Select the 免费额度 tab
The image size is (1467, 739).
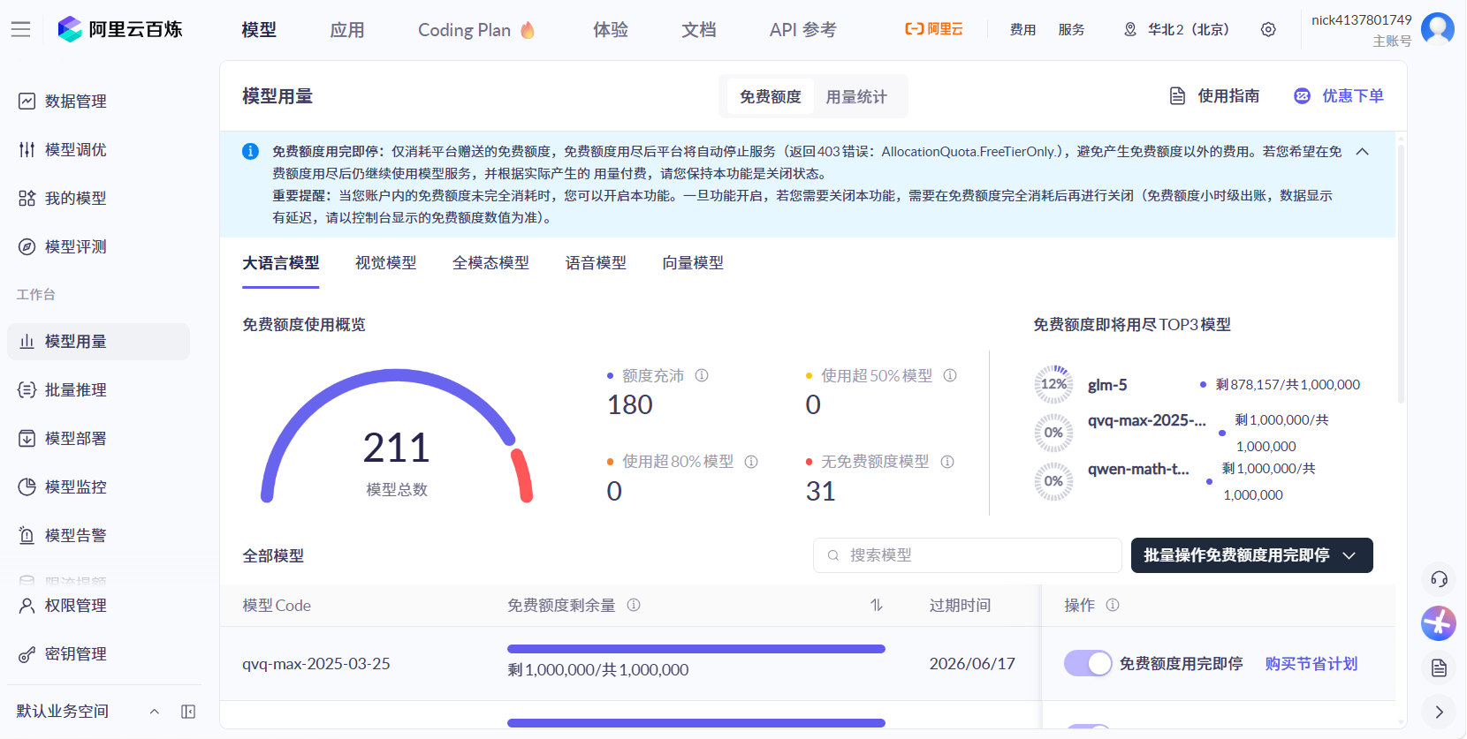(x=771, y=96)
